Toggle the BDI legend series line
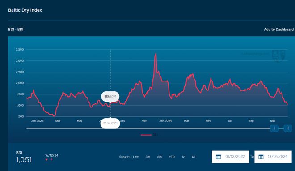The width and height of the screenshot is (295, 171). [149, 135]
